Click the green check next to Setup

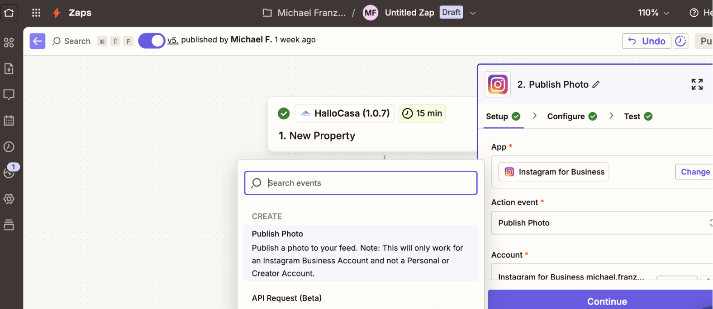tap(516, 117)
